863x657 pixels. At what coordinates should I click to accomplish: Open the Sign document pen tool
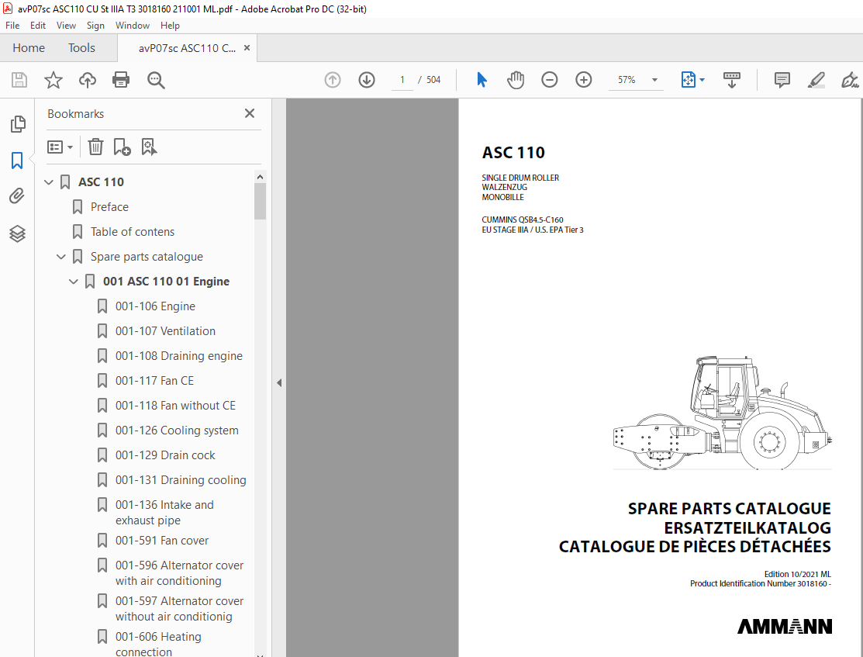coord(850,80)
